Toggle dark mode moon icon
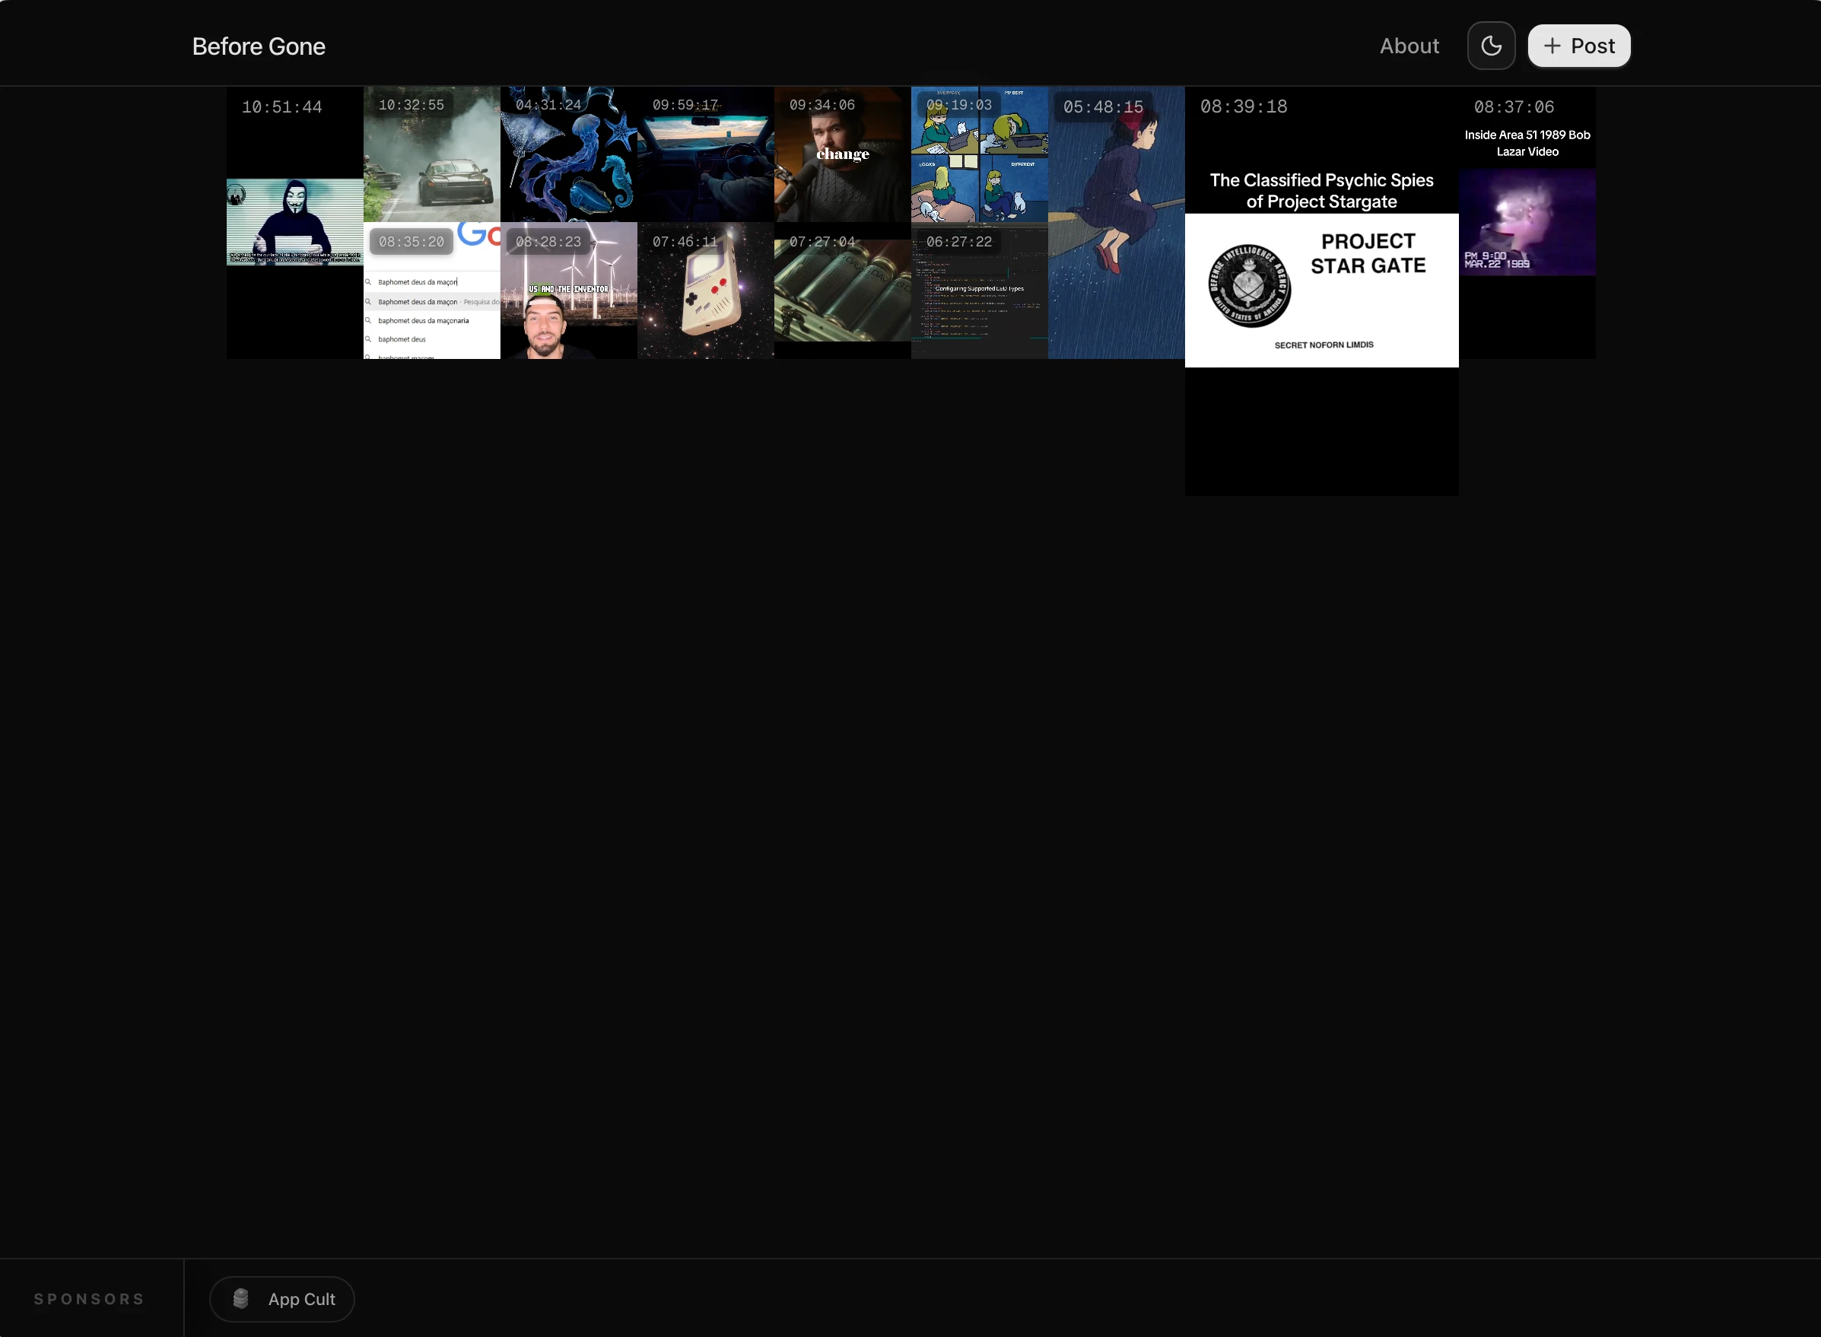 1491,46
